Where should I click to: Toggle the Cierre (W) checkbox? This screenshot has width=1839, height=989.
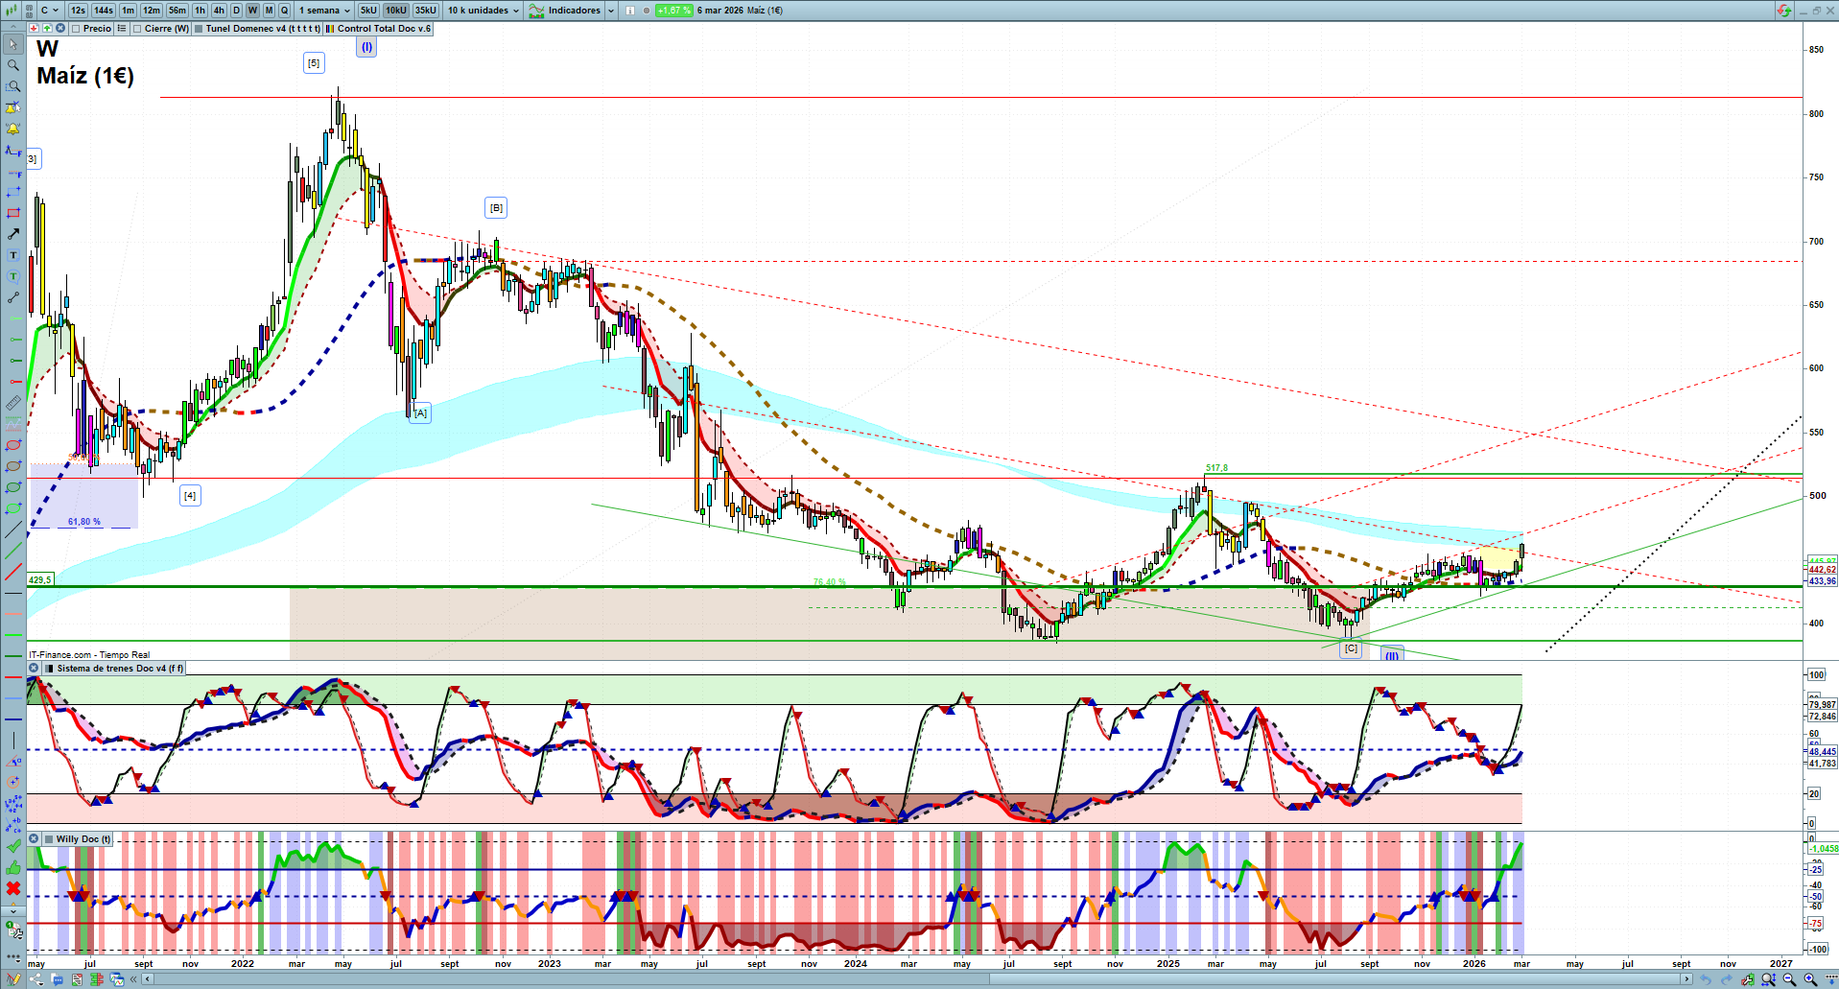click(x=138, y=29)
